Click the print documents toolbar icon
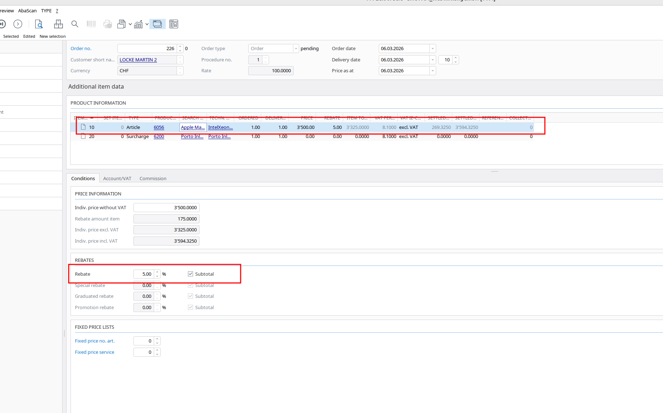The image size is (663, 413). tap(121, 24)
